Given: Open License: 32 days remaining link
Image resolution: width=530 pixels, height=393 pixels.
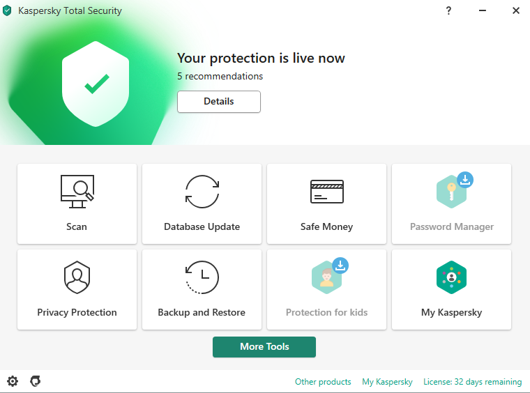Looking at the screenshot, I should (472, 382).
